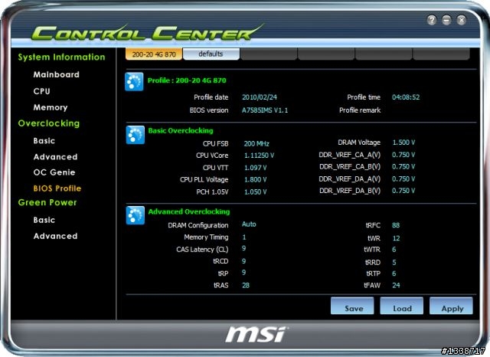Click tRFC value 88
The width and height of the screenshot is (490, 357).
point(396,225)
